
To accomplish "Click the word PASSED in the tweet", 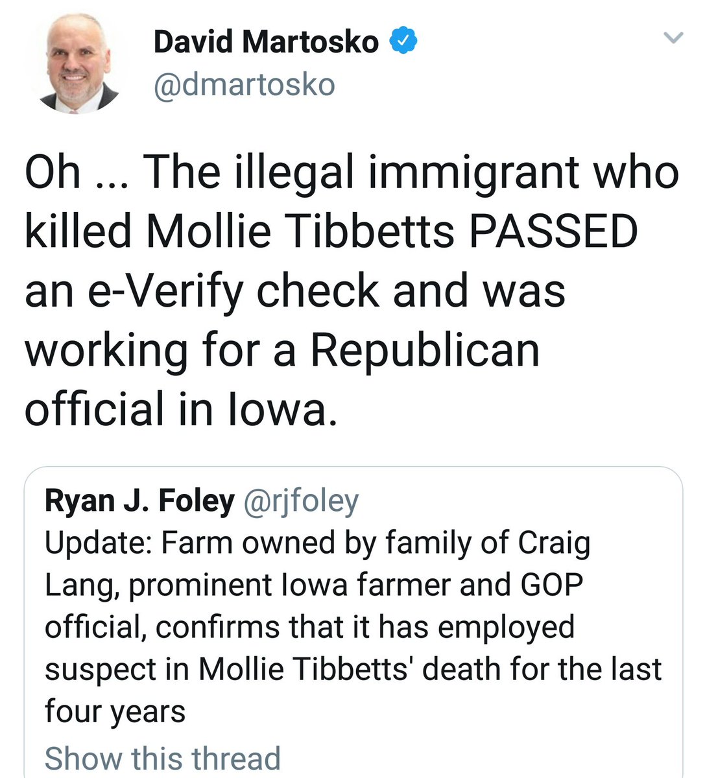I will click(553, 231).
